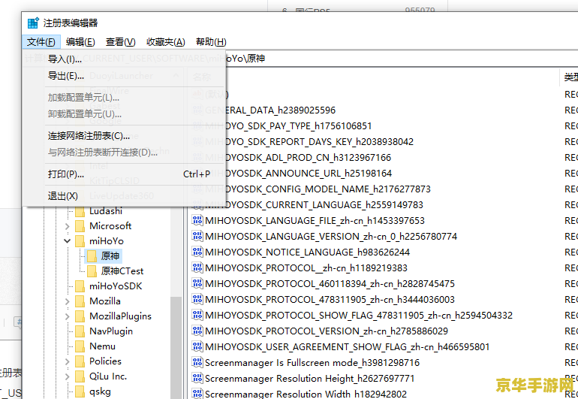Select tree item labeled 原神CTest
Viewport: 578px width, 399px height.
point(122,271)
